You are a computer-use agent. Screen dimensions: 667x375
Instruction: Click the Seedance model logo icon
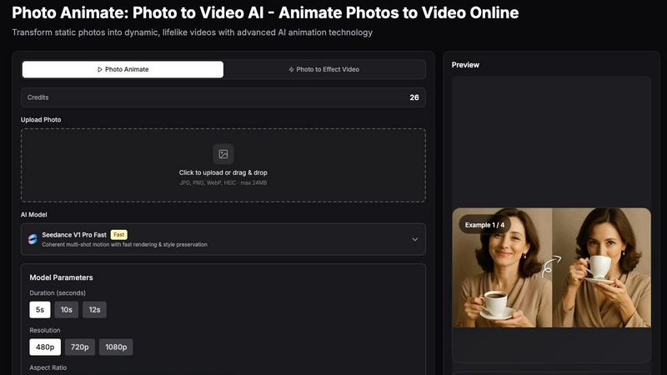[33, 239]
